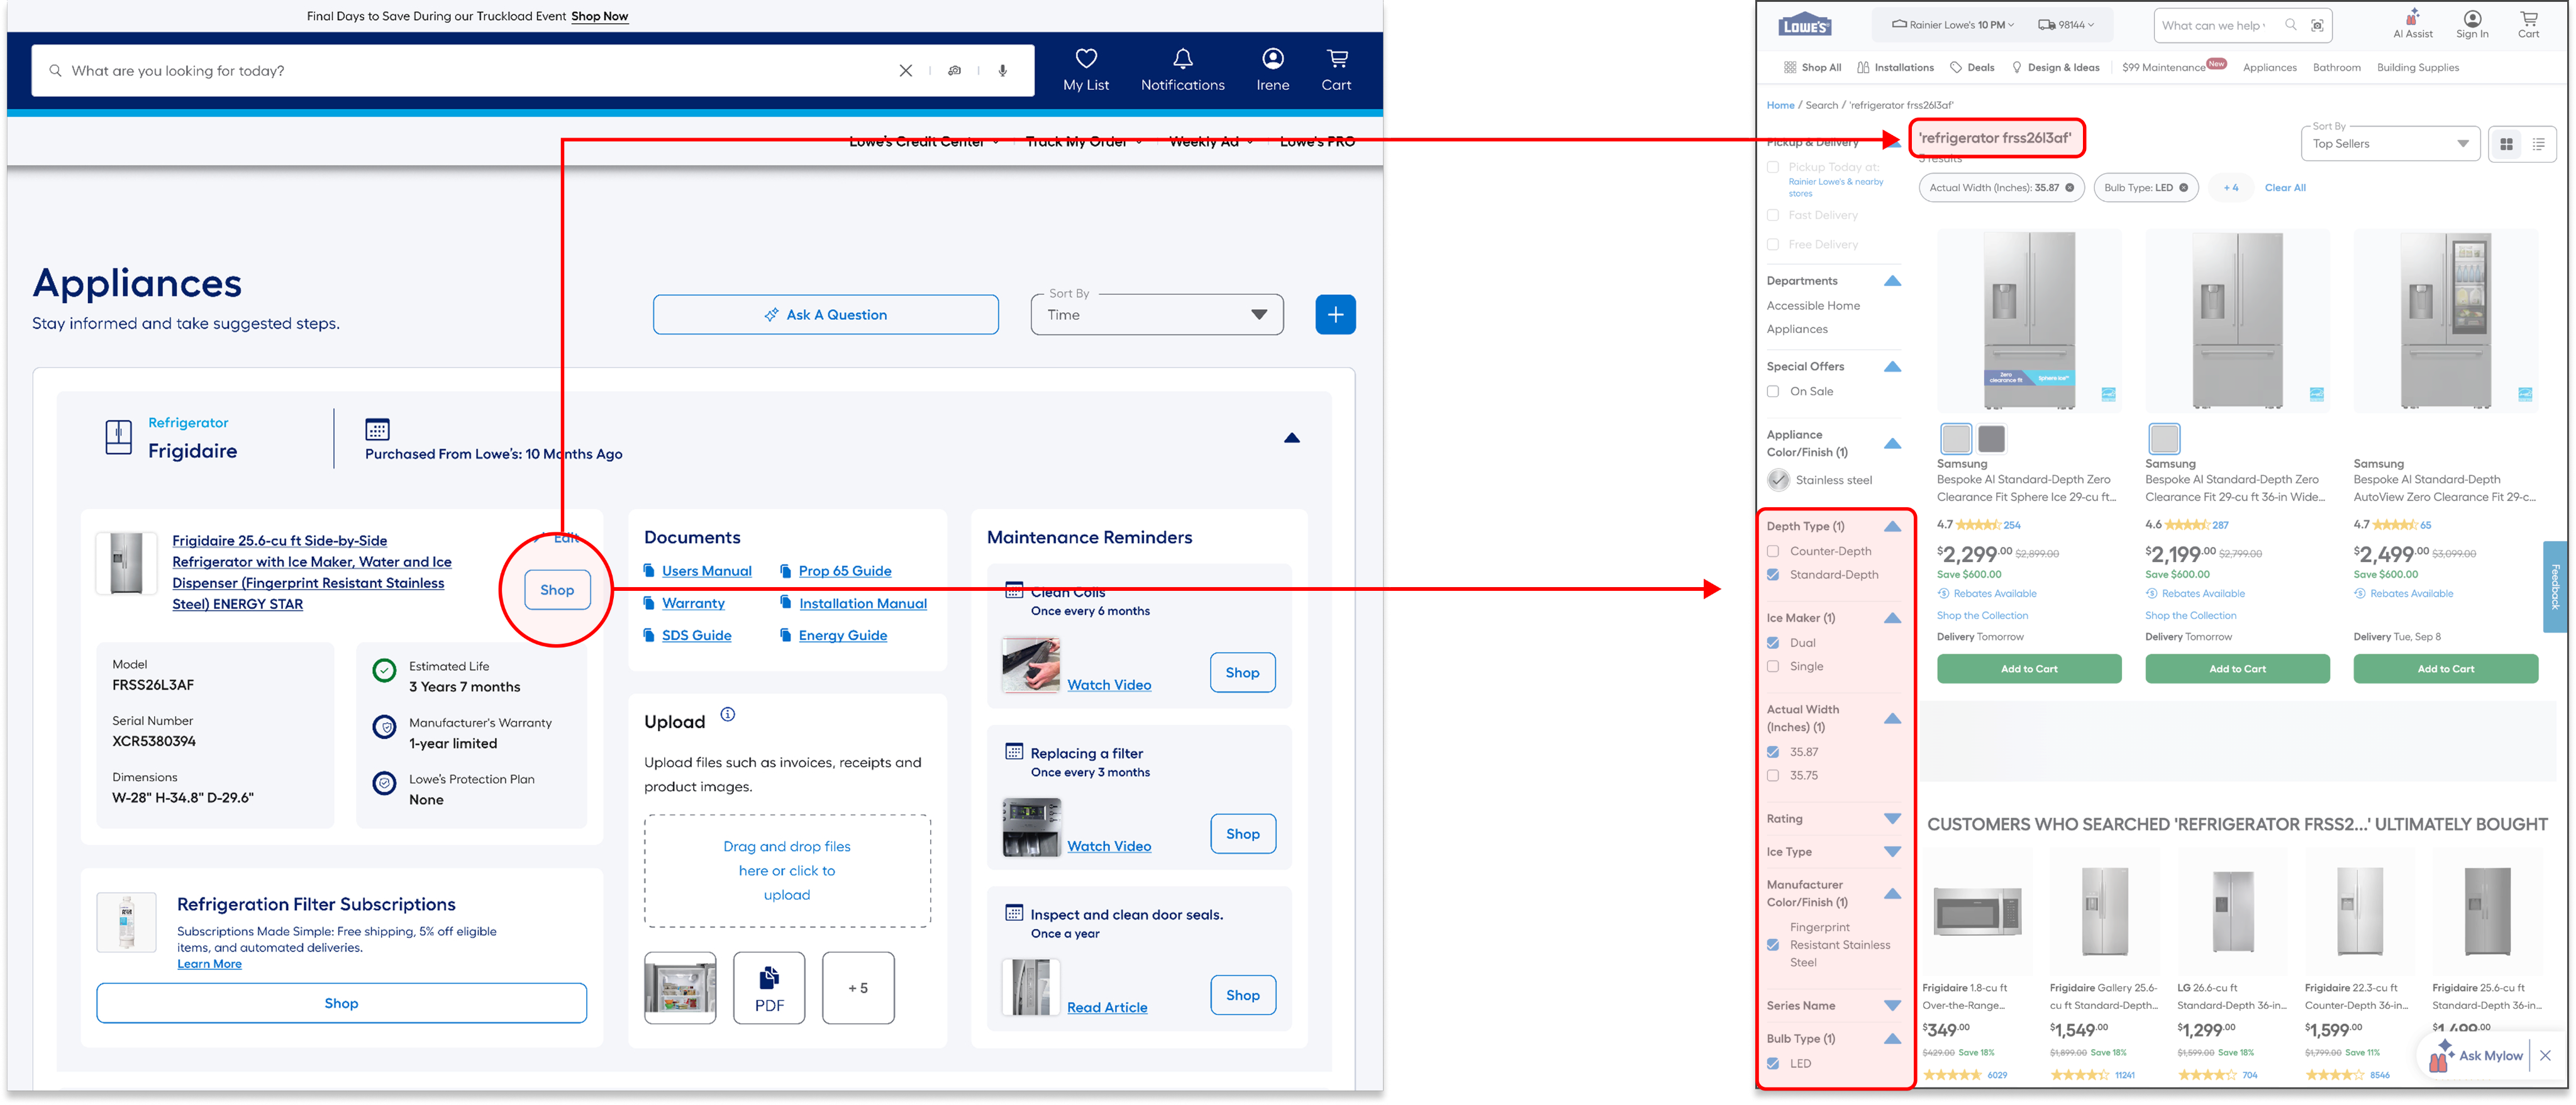Check the 35.75 width checkbox

click(1773, 775)
